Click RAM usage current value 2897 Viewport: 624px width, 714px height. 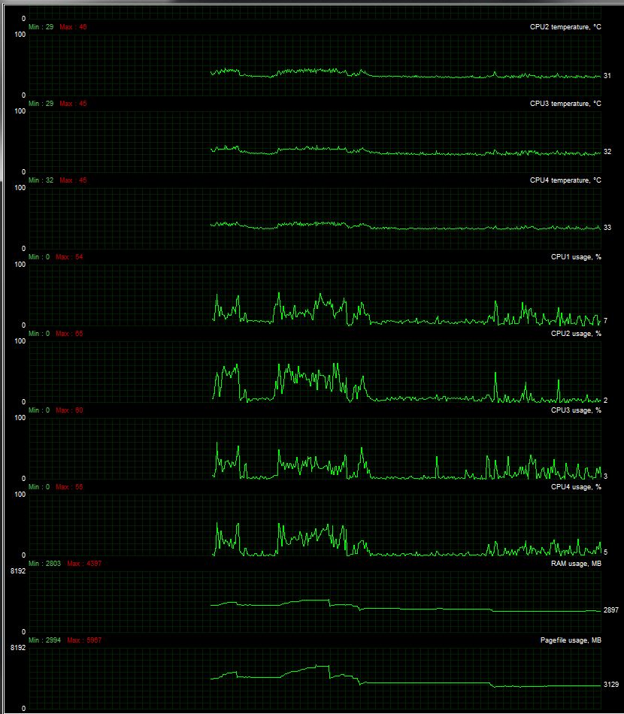[x=610, y=610]
